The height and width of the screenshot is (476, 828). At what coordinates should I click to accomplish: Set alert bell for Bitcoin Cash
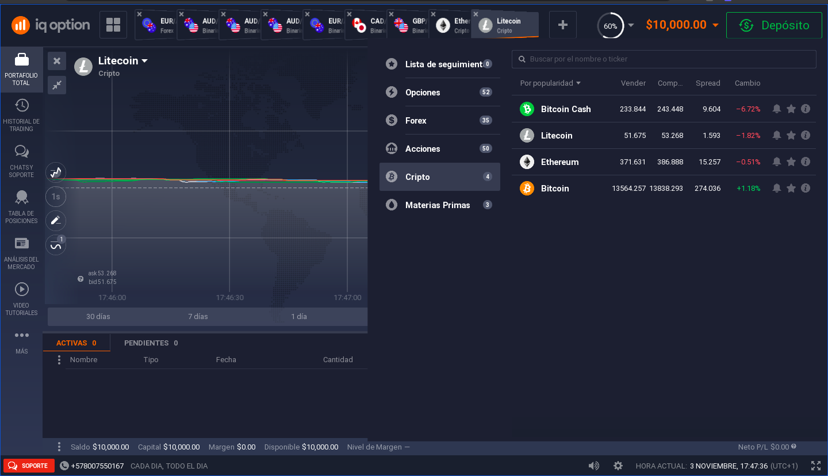(777, 109)
